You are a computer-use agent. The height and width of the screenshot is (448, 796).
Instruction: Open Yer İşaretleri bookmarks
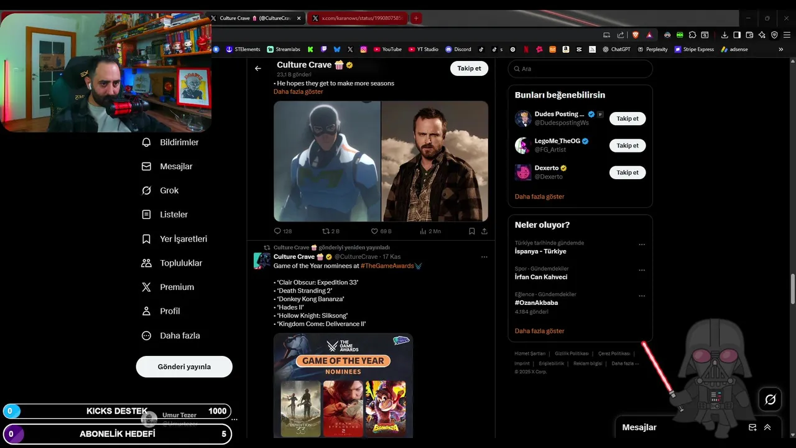click(175, 239)
